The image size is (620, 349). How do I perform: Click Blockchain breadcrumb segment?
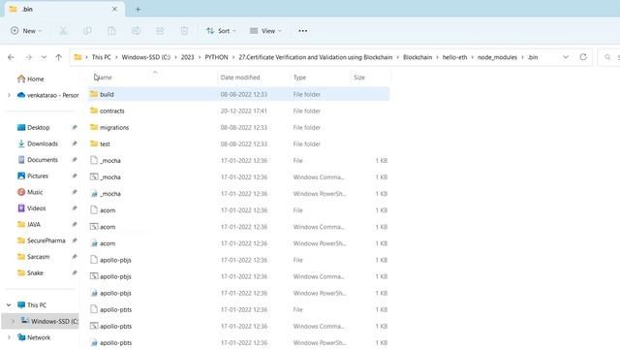coord(418,57)
